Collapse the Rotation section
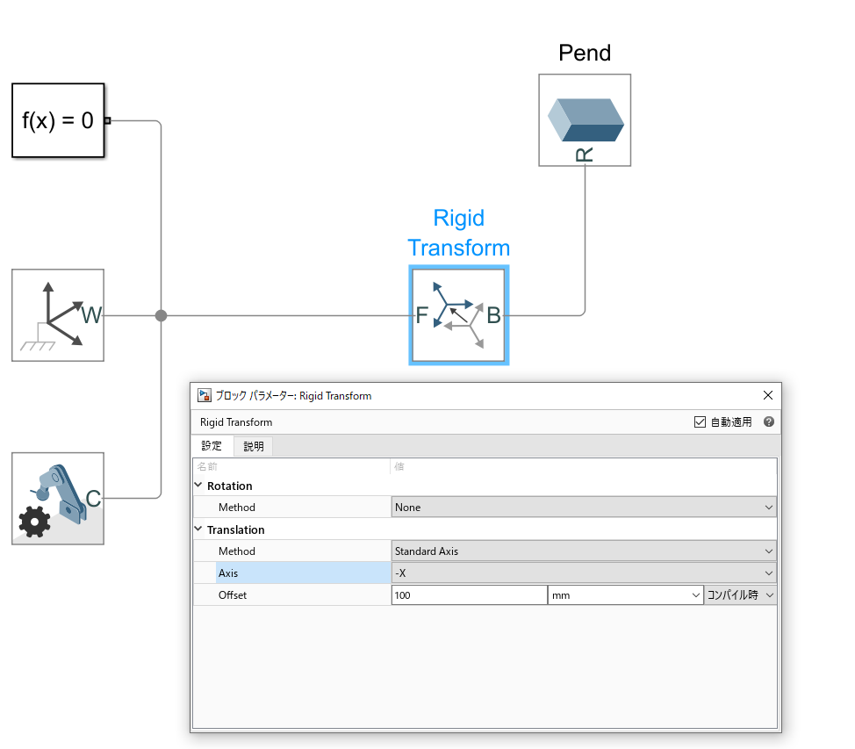This screenshot has width=855, height=749. coord(198,486)
